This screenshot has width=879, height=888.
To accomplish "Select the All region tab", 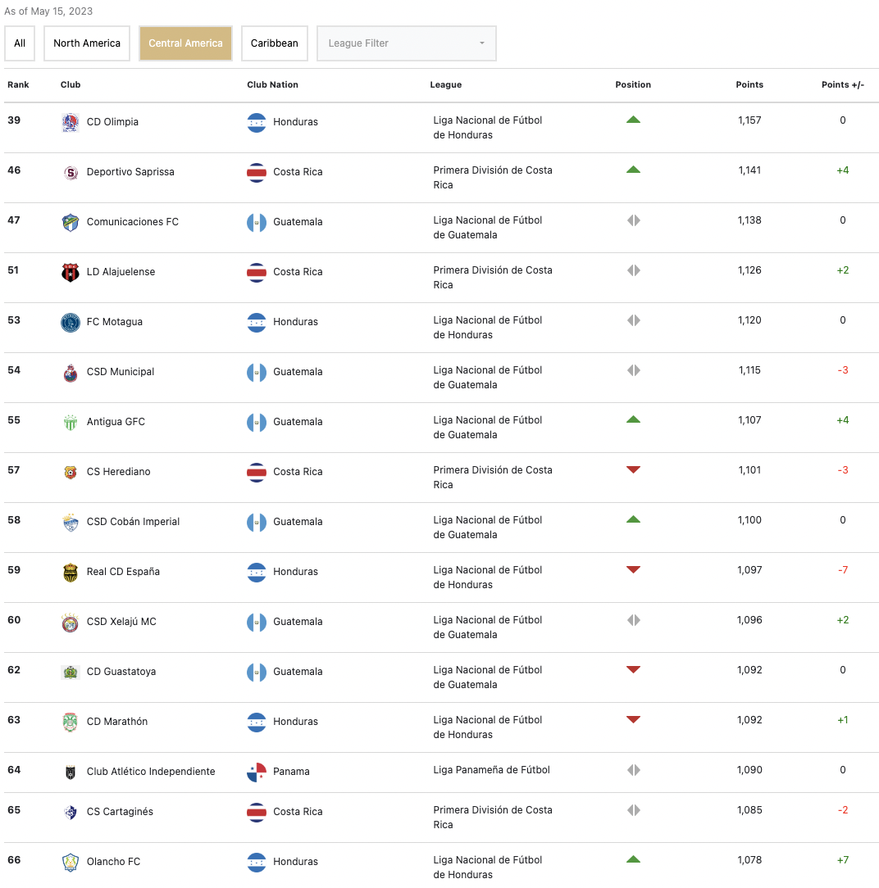I will pos(20,43).
